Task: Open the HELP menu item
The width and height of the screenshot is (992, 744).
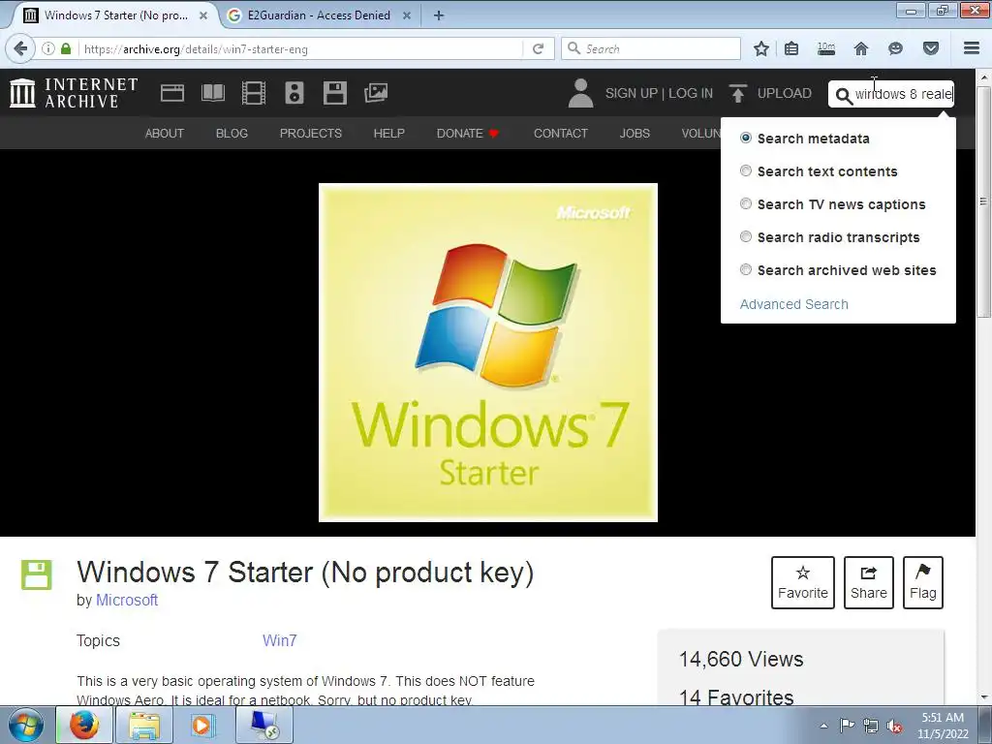Action: click(x=388, y=134)
